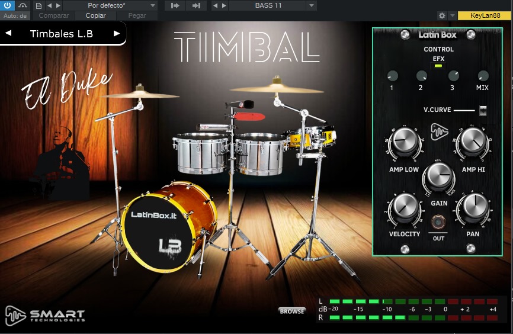Click the BASS 11 track name field
Image resolution: width=513 pixels, height=334 pixels.
(x=268, y=5)
